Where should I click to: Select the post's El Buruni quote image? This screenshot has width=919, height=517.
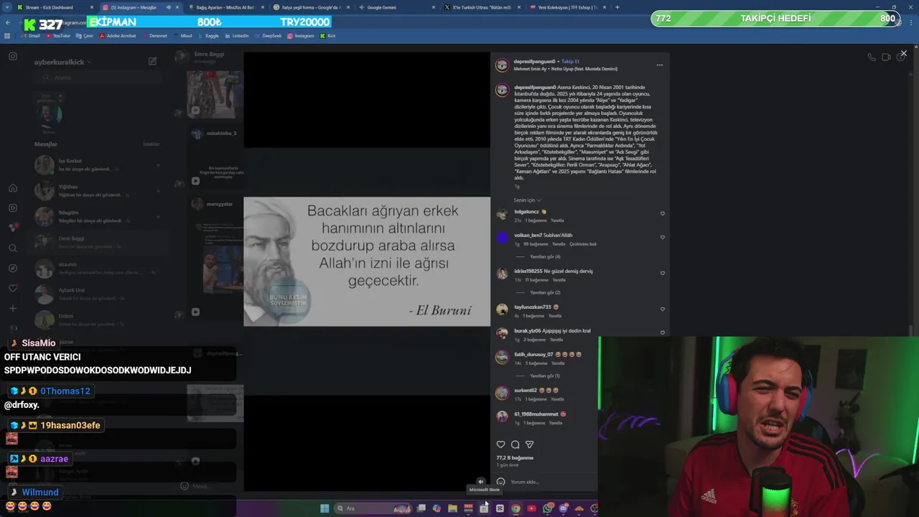[x=367, y=261]
